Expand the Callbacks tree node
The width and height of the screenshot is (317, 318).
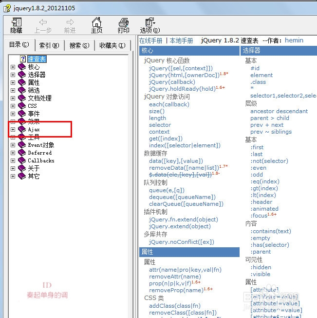pyautogui.click(x=13, y=160)
